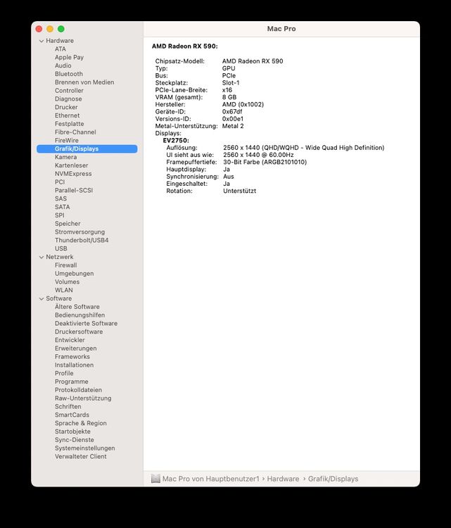The width and height of the screenshot is (451, 528).
Task: Open SATA hardware info
Action: pyautogui.click(x=62, y=207)
